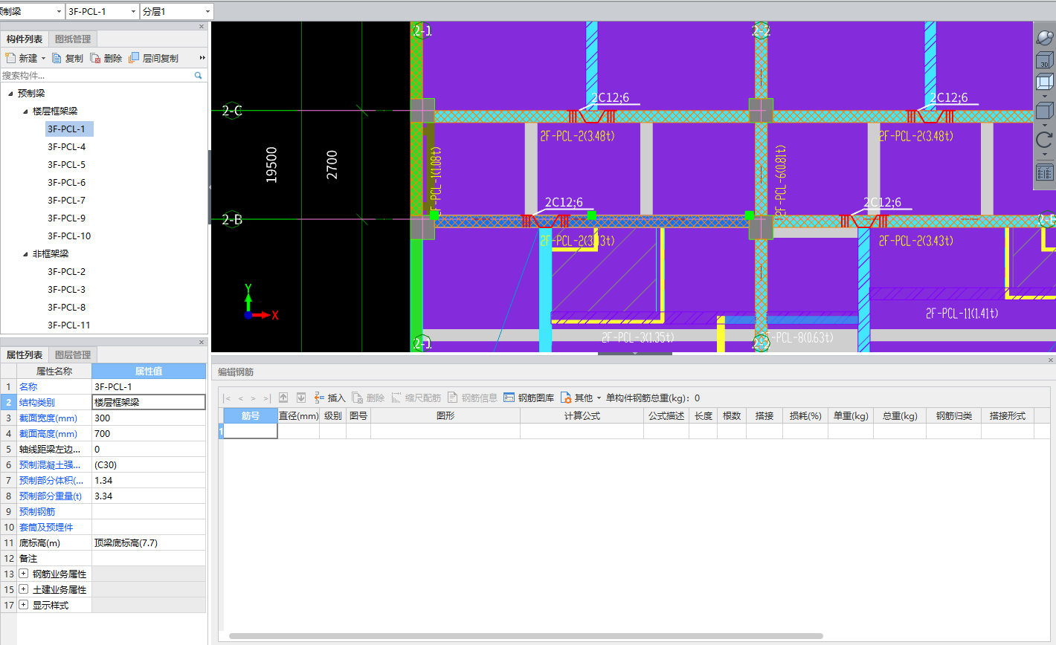Click the move row up icon
This screenshot has width=1056, height=645.
click(x=283, y=398)
